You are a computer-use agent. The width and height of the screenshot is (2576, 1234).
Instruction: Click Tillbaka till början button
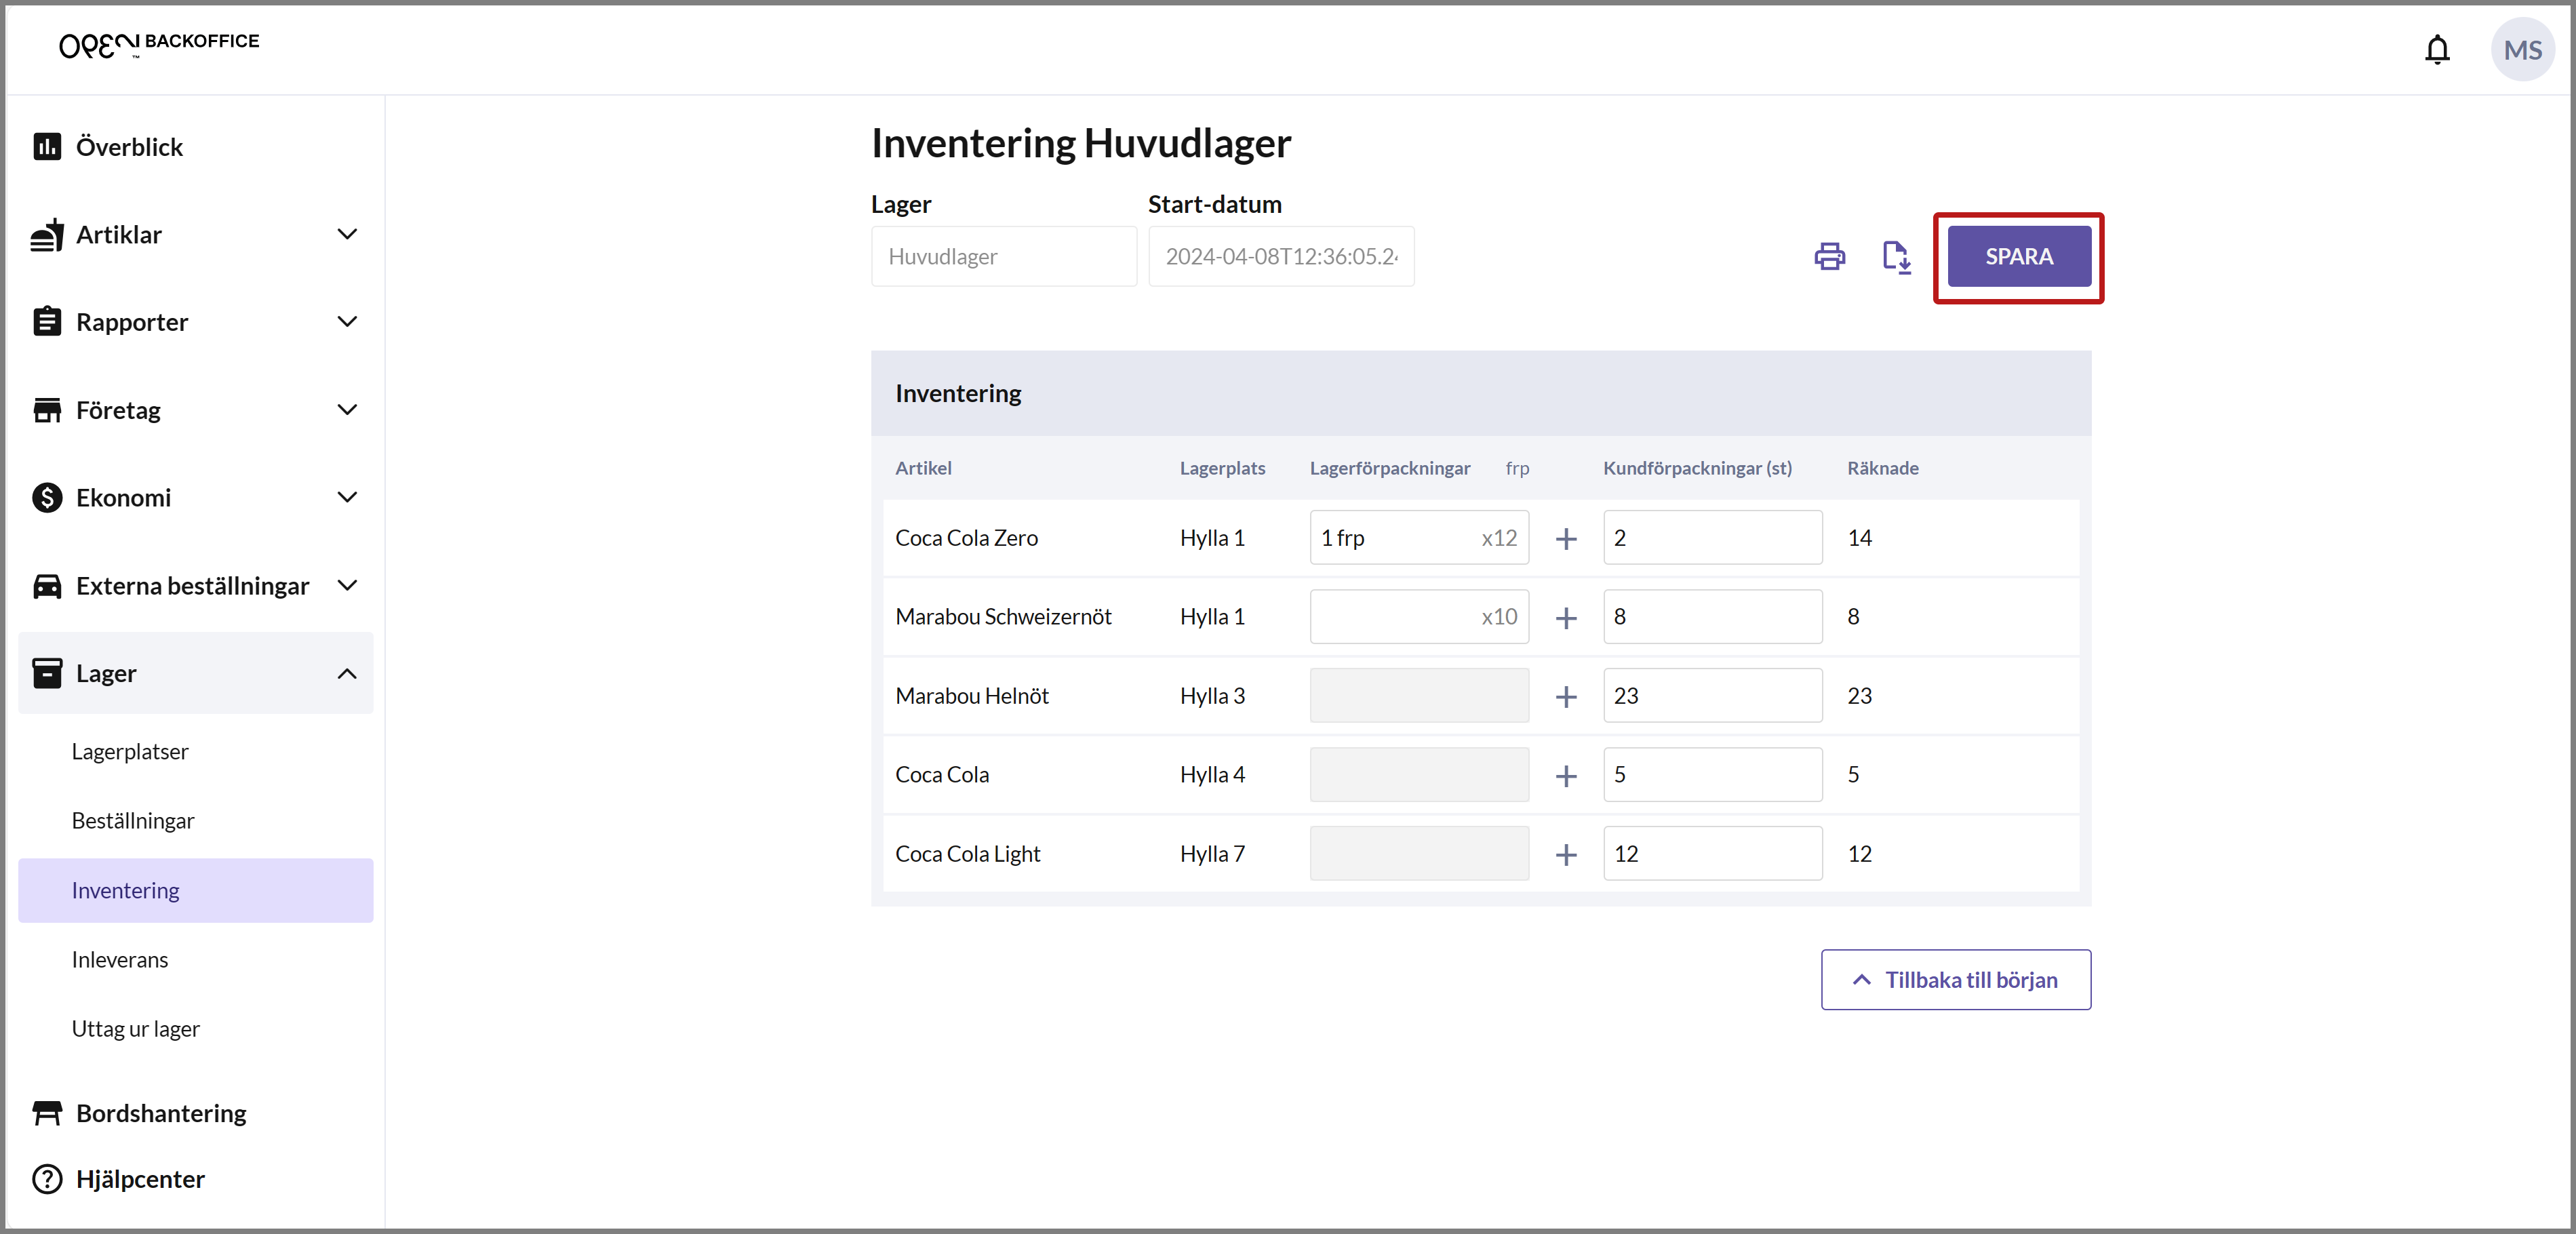(1955, 980)
